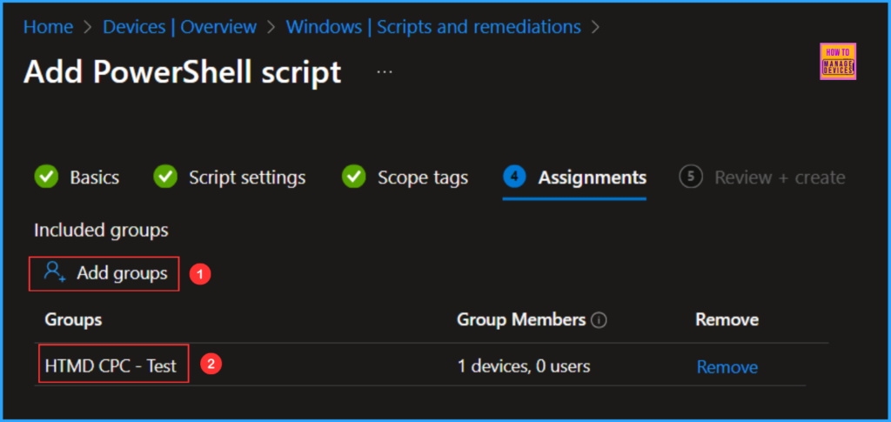The height and width of the screenshot is (422, 891).
Task: Go to Home breadcrumb
Action: pyautogui.click(x=48, y=27)
